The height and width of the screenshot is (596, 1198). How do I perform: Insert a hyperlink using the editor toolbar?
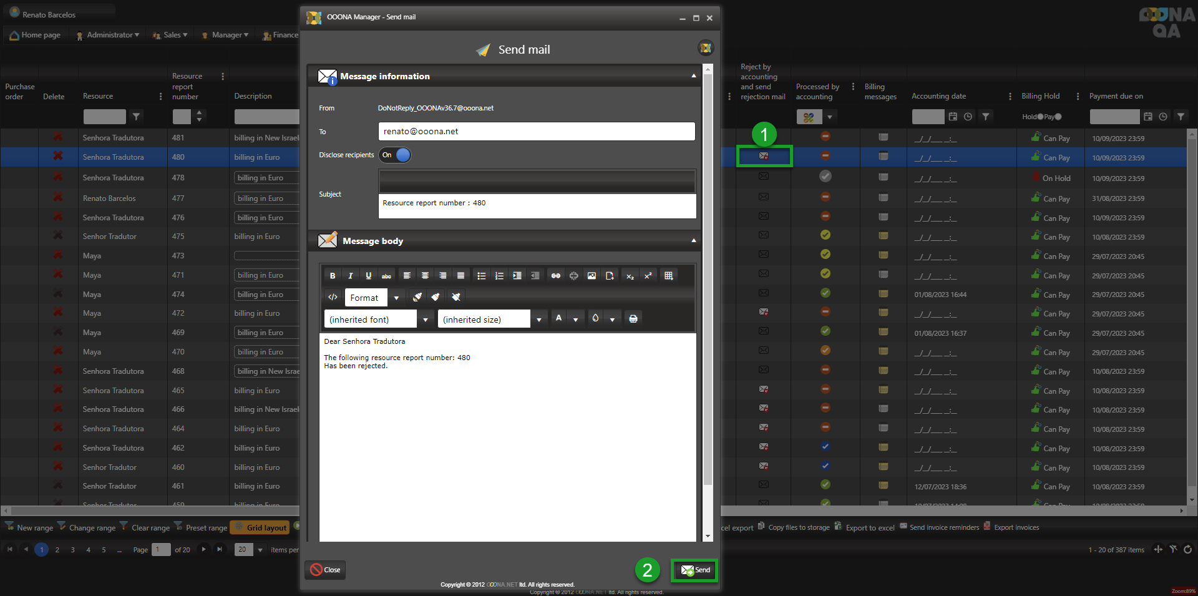click(555, 276)
